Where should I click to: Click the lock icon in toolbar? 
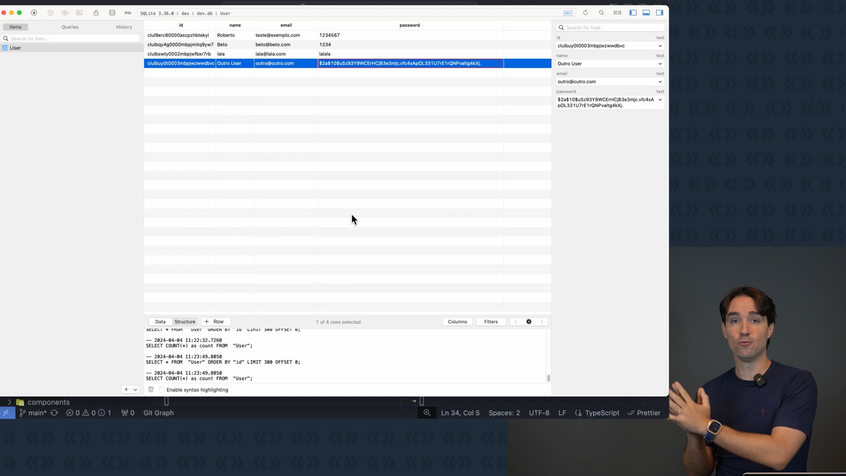[x=96, y=13]
